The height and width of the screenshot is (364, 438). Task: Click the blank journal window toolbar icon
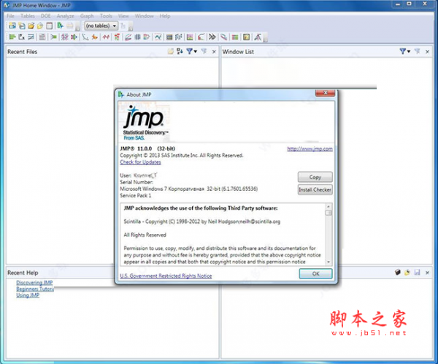click(49, 26)
